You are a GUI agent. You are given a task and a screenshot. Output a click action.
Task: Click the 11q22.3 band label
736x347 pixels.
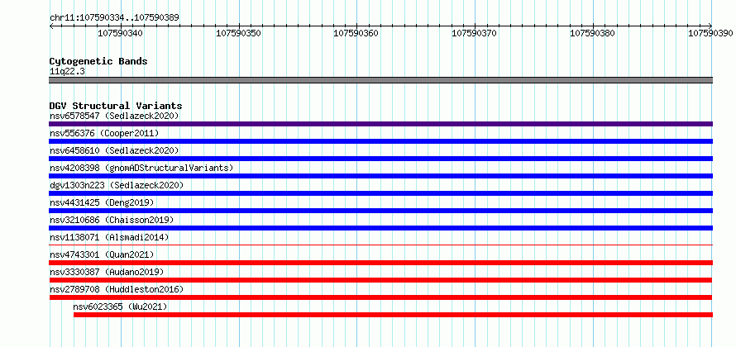coord(67,72)
